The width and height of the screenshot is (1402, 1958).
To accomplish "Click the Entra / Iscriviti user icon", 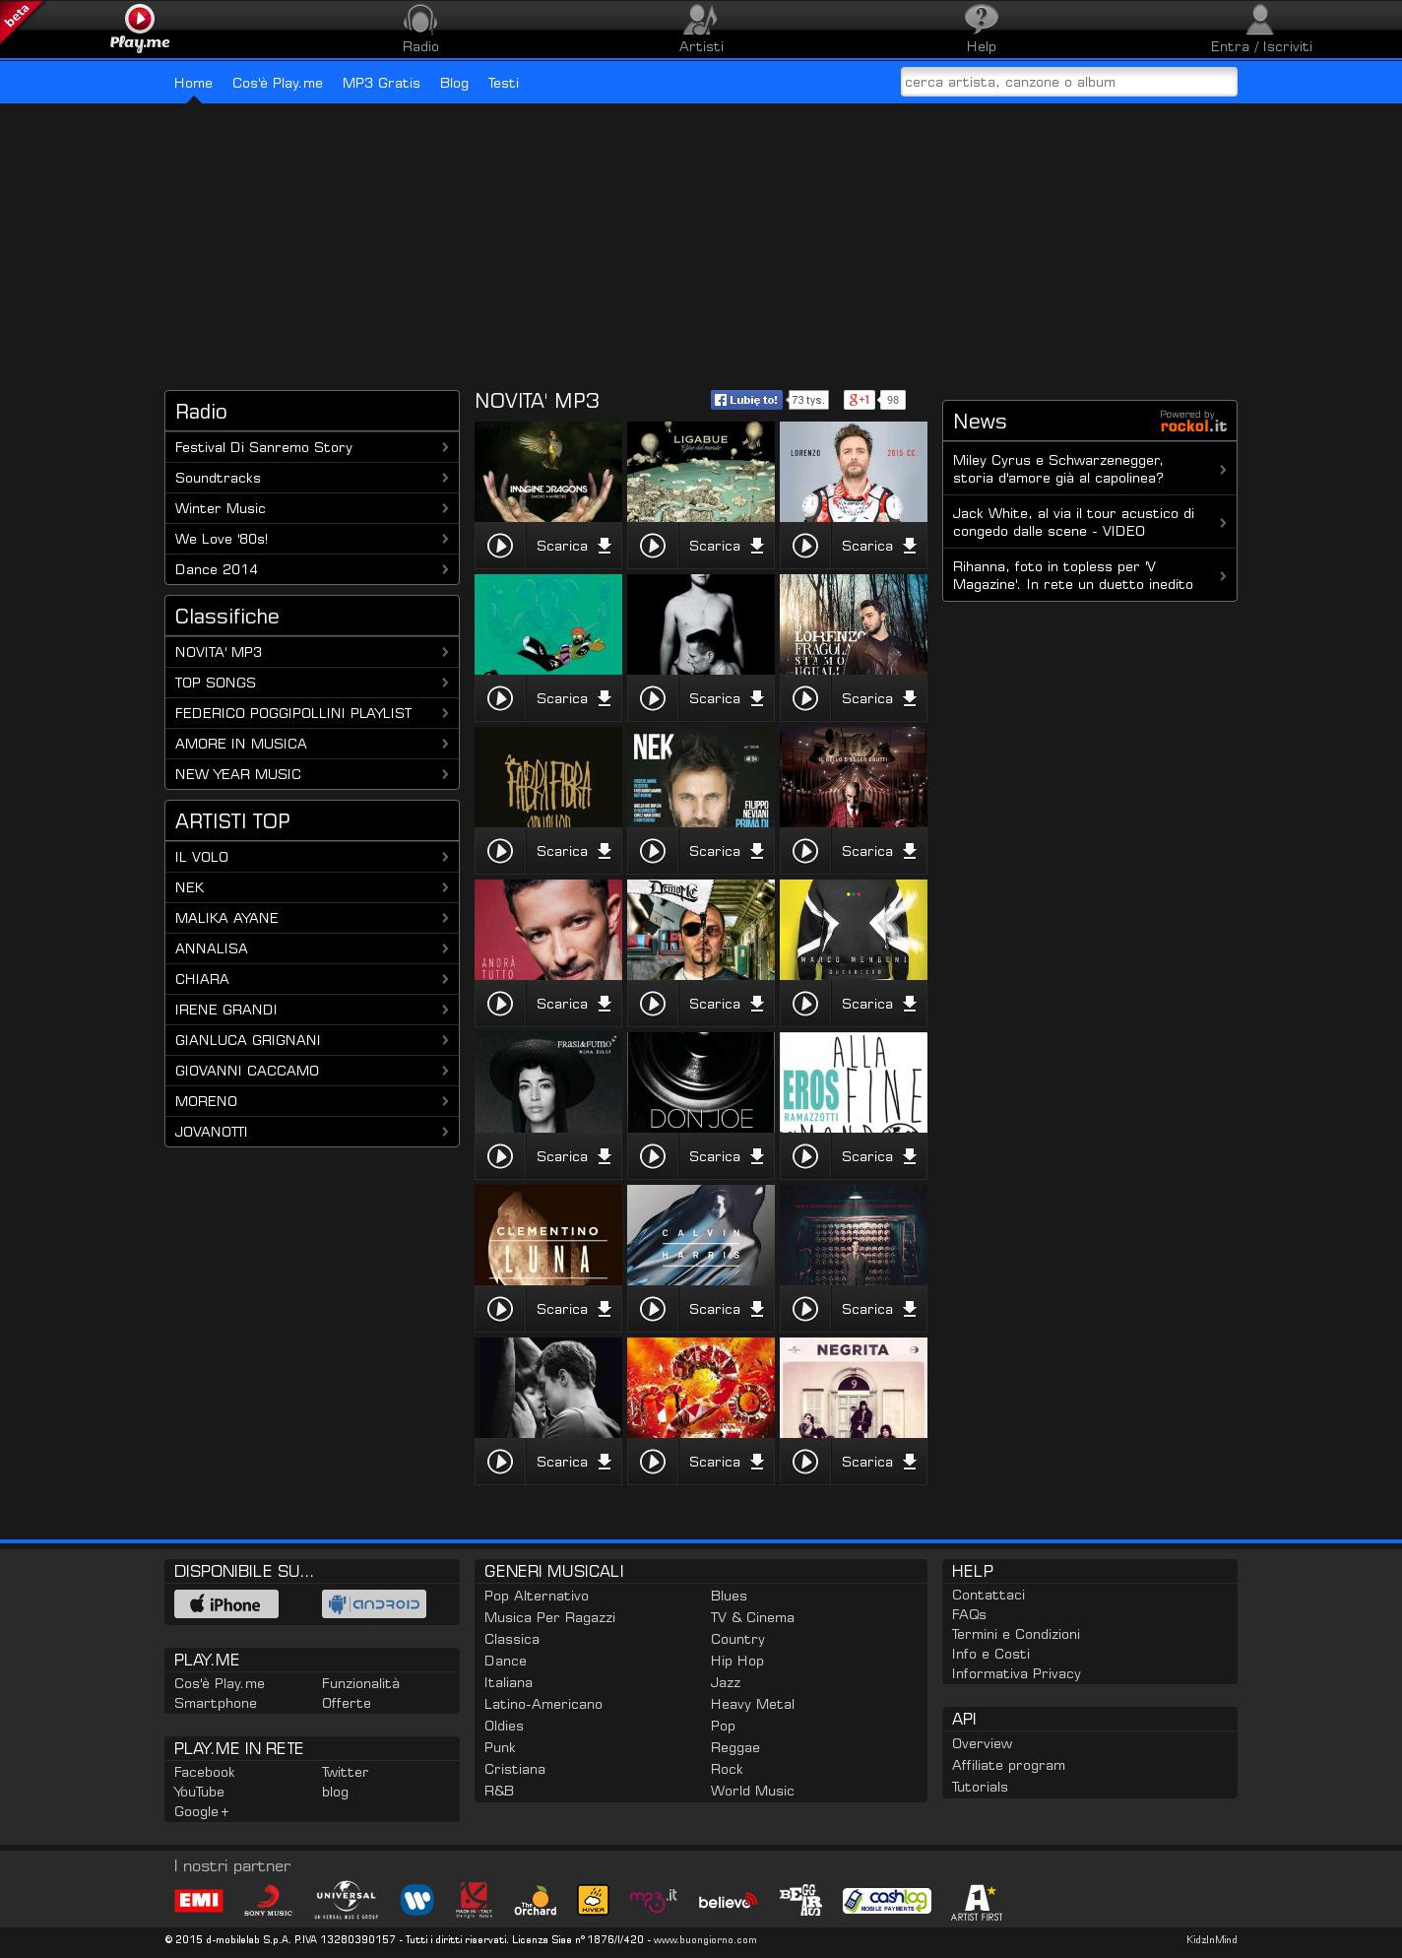I will point(1260,20).
